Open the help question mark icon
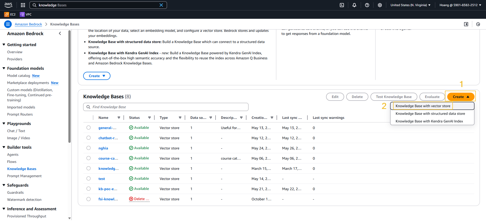The image size is (486, 224). pyautogui.click(x=367, y=5)
